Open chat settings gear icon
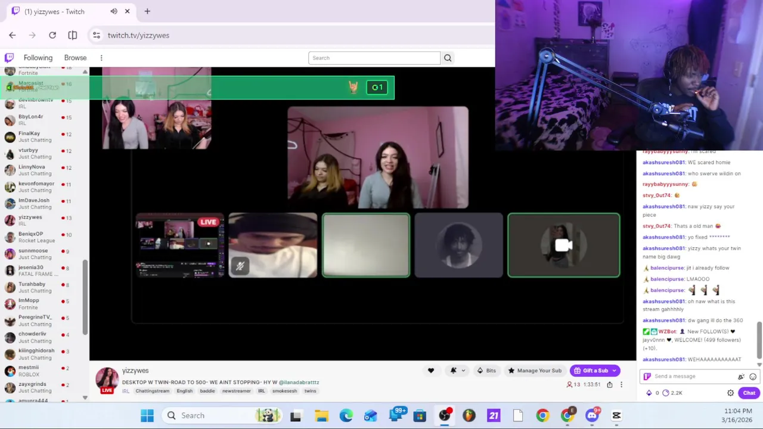Image resolution: width=763 pixels, height=429 pixels. [x=730, y=393]
